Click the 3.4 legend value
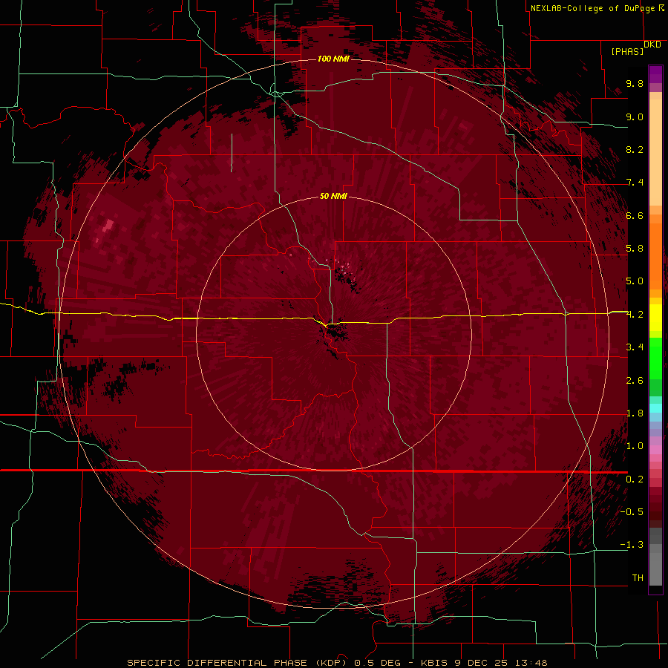This screenshot has height=668, width=668. tap(635, 347)
